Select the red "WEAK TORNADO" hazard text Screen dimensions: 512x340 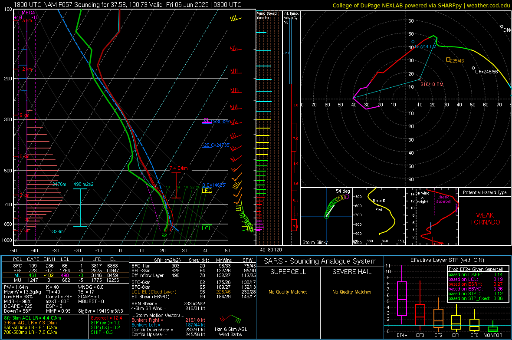point(485,219)
